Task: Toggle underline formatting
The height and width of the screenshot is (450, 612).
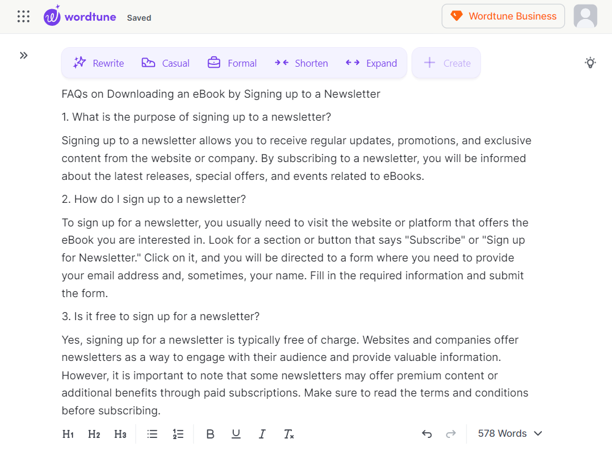Action: (x=236, y=434)
